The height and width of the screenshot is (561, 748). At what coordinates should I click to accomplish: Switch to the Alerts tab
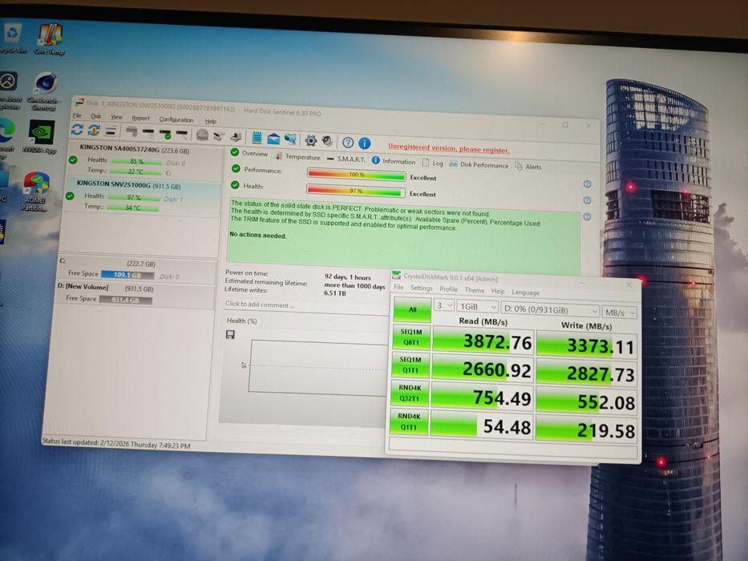pyautogui.click(x=528, y=167)
